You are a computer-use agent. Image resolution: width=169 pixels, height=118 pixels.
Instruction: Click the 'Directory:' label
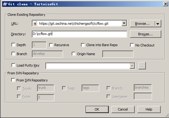18,34
